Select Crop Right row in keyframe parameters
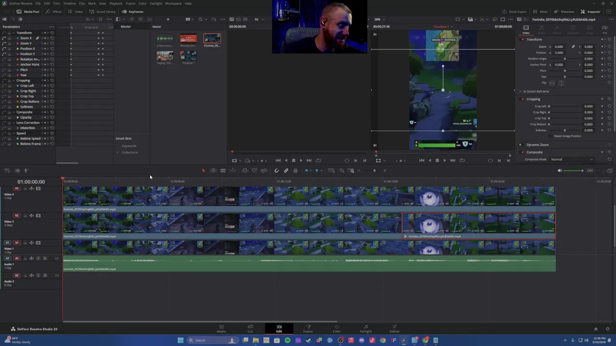The image size is (616, 346). (28, 91)
